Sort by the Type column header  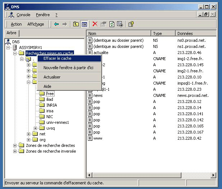pos(163,33)
